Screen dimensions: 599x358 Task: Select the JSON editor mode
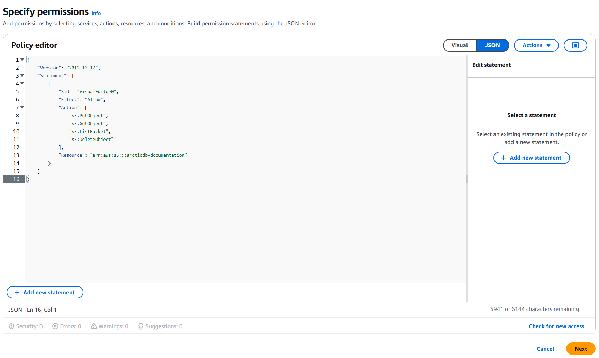(x=492, y=45)
